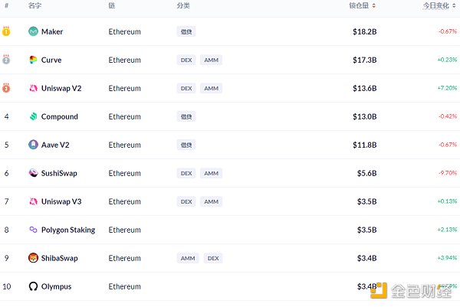Click the Compound green logo icon
The image size is (460, 307).
(x=33, y=116)
